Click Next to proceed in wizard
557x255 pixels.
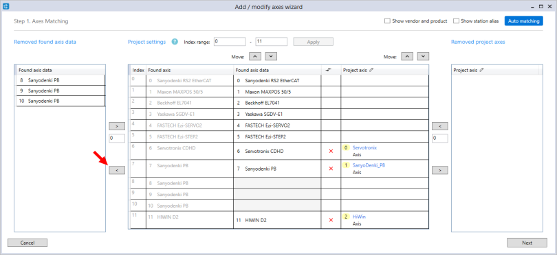[x=527, y=243]
